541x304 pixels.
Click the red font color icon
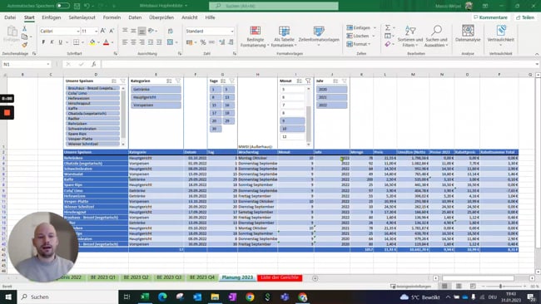tap(107, 42)
